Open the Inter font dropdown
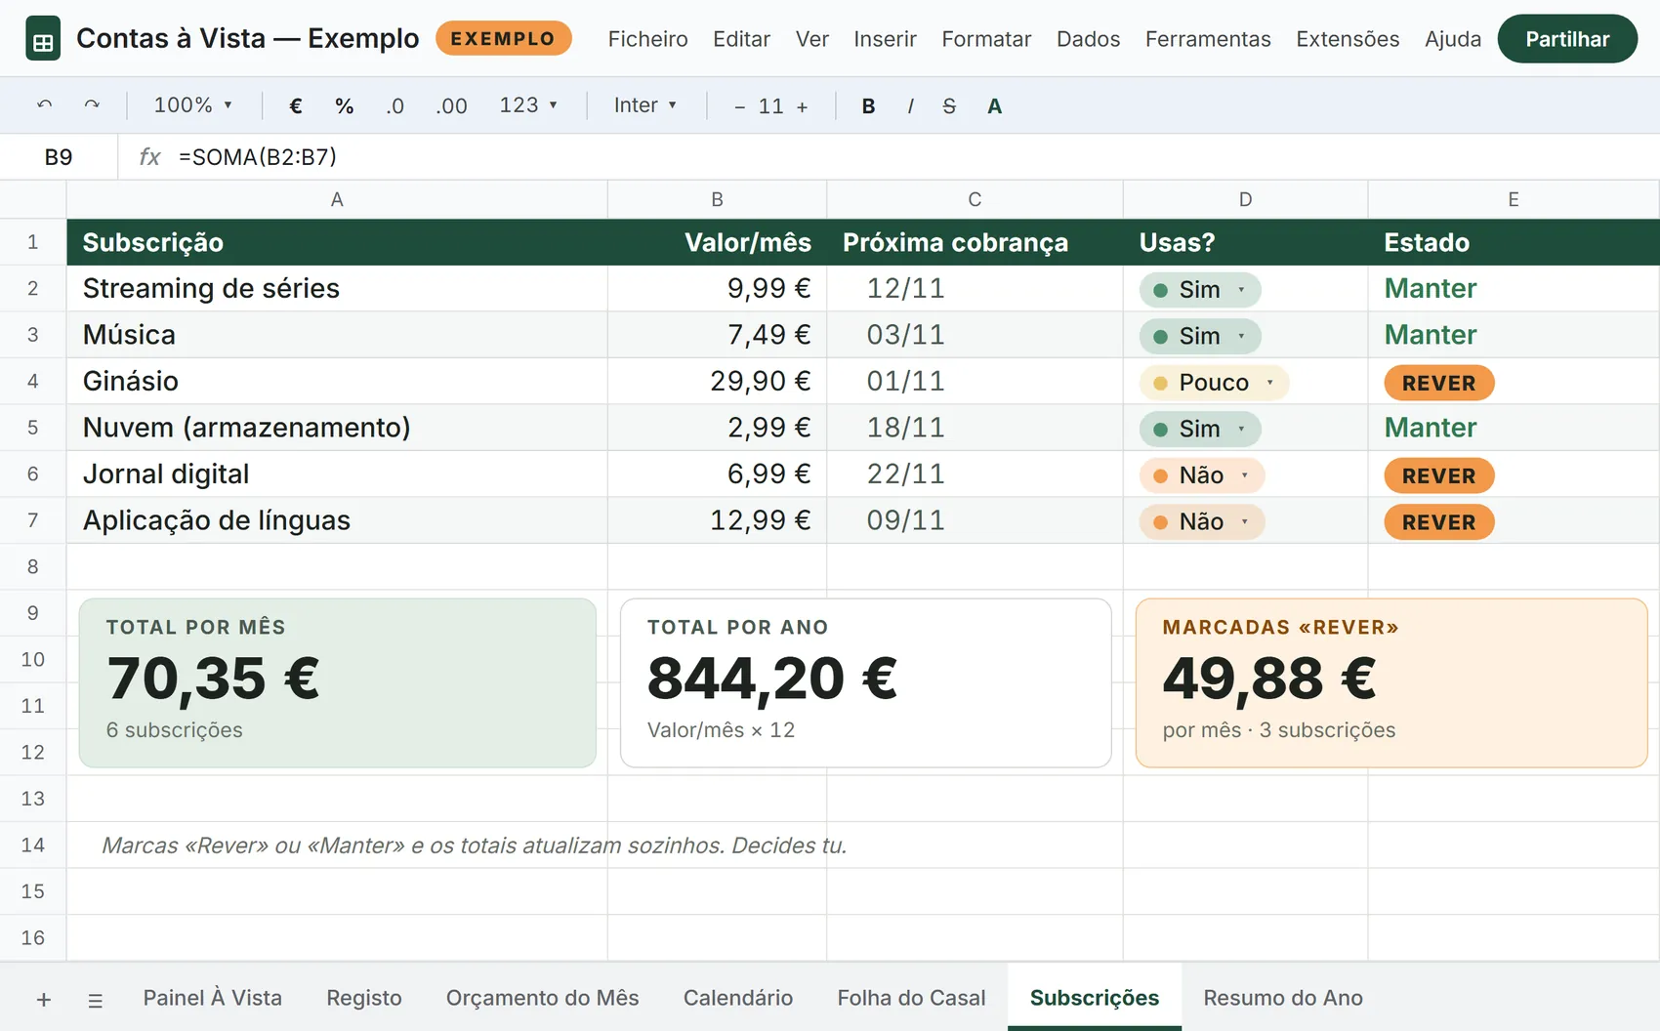1660x1031 pixels. 645,104
